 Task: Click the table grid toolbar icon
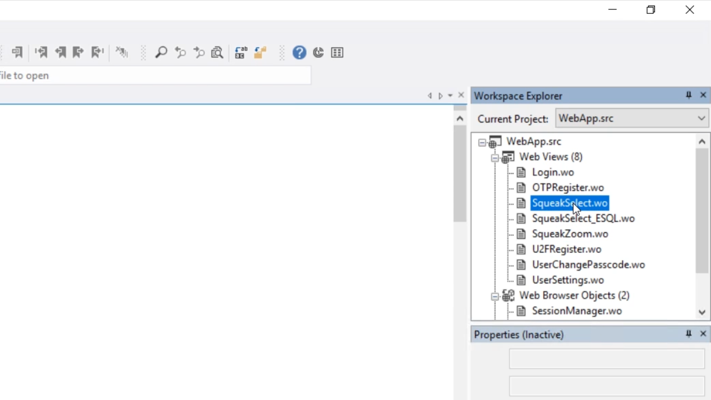point(337,52)
